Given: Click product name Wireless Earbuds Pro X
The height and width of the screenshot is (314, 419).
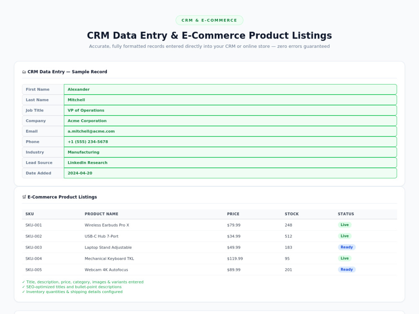Looking at the screenshot, I should (x=107, y=225).
